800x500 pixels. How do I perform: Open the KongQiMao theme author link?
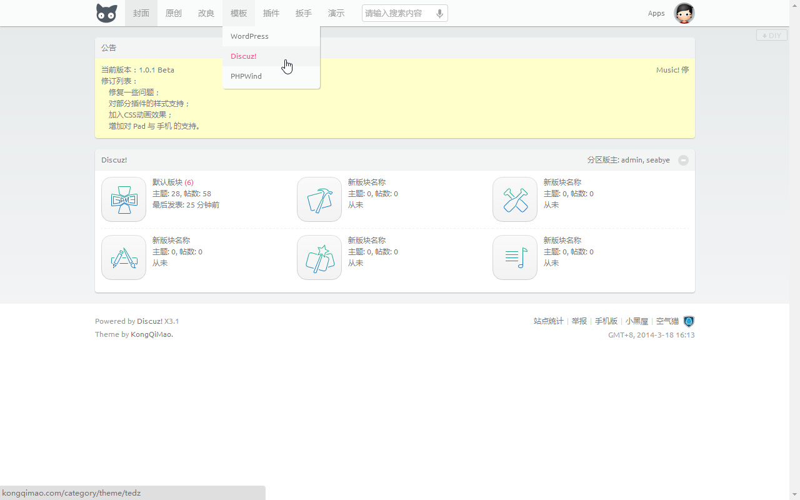pyautogui.click(x=151, y=334)
